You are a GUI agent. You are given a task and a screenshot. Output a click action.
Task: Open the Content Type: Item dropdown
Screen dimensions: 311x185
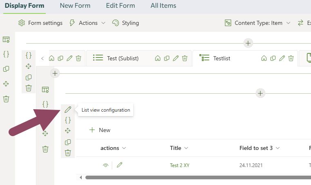258,23
